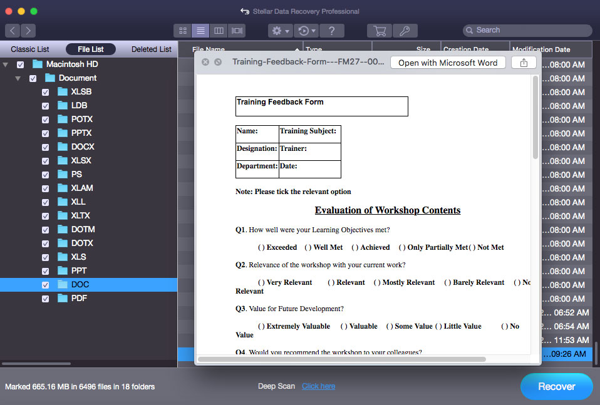600x405 pixels.
Task: Uncheck the Document folder checkbox
Action: coord(33,78)
